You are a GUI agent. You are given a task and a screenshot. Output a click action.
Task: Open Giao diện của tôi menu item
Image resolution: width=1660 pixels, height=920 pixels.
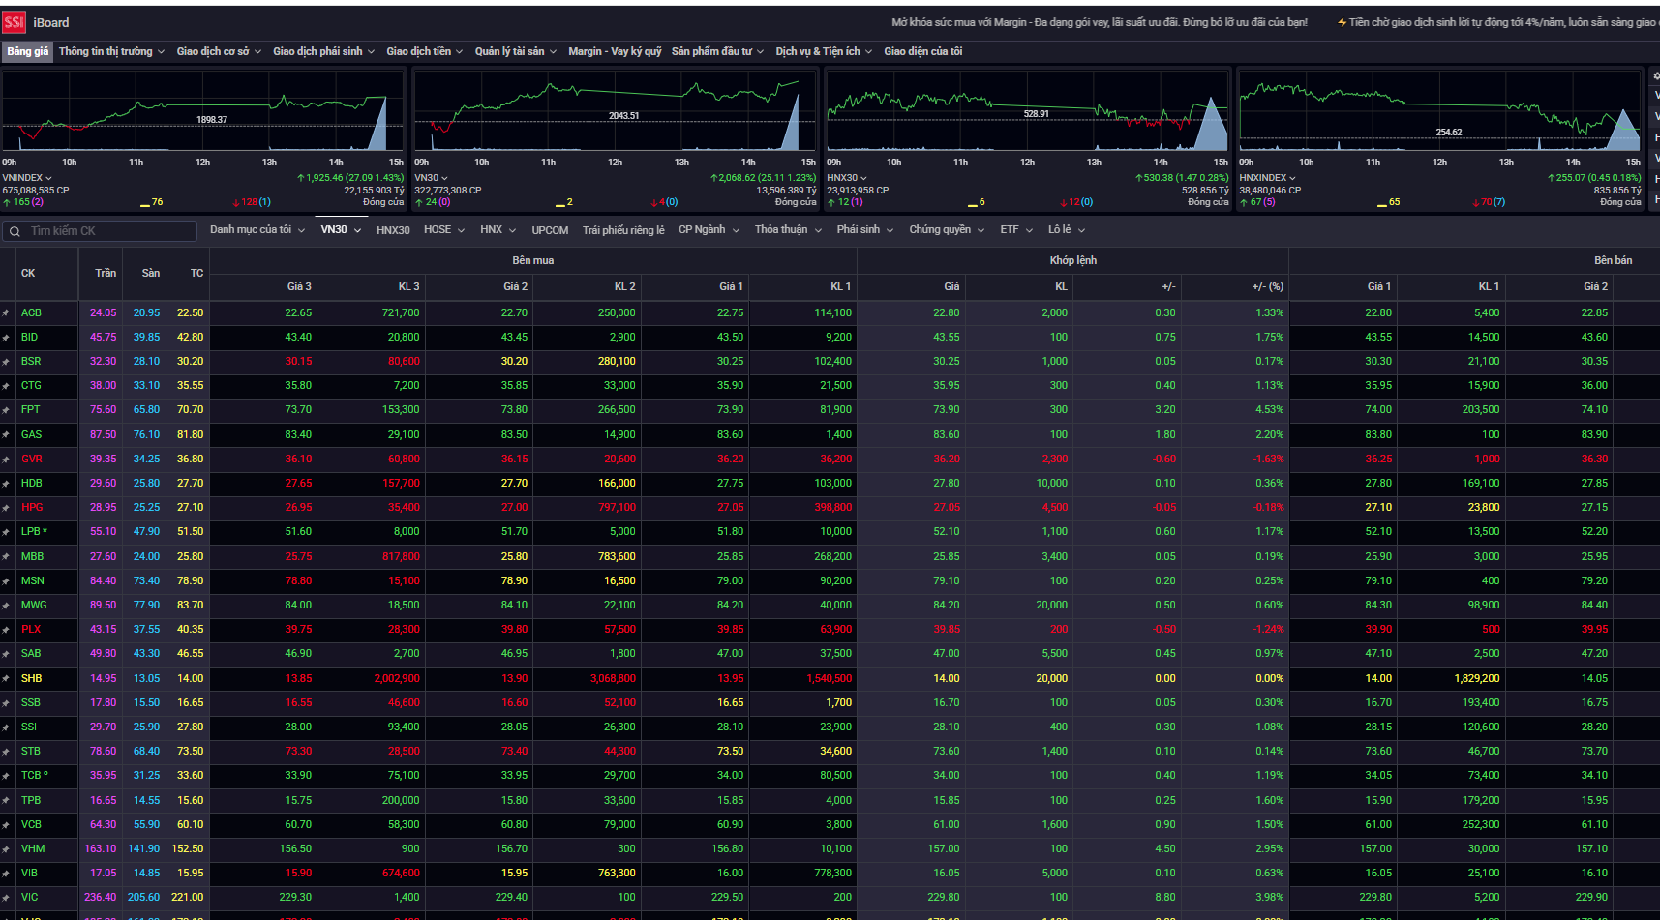(922, 52)
